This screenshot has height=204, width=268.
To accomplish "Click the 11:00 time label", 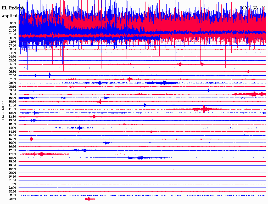I will (12, 105).
